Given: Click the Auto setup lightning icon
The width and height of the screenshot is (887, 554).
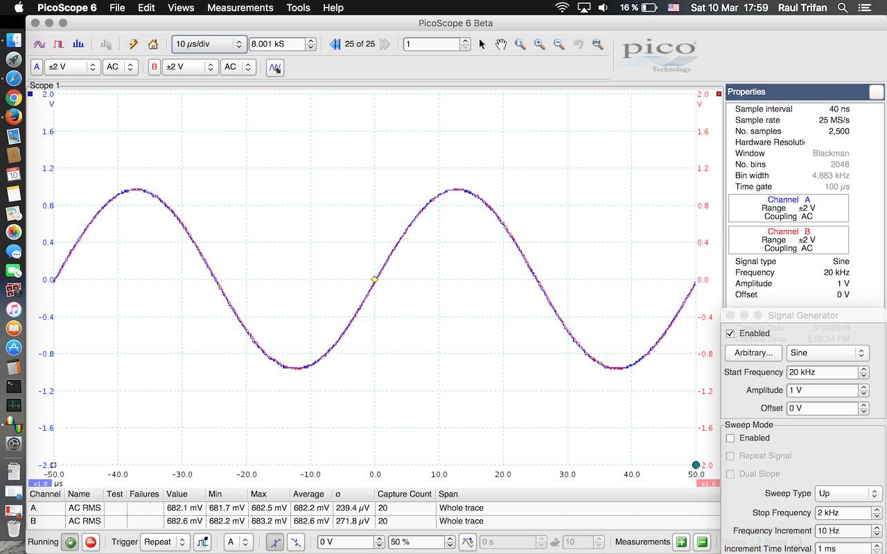Looking at the screenshot, I should pos(134,44).
